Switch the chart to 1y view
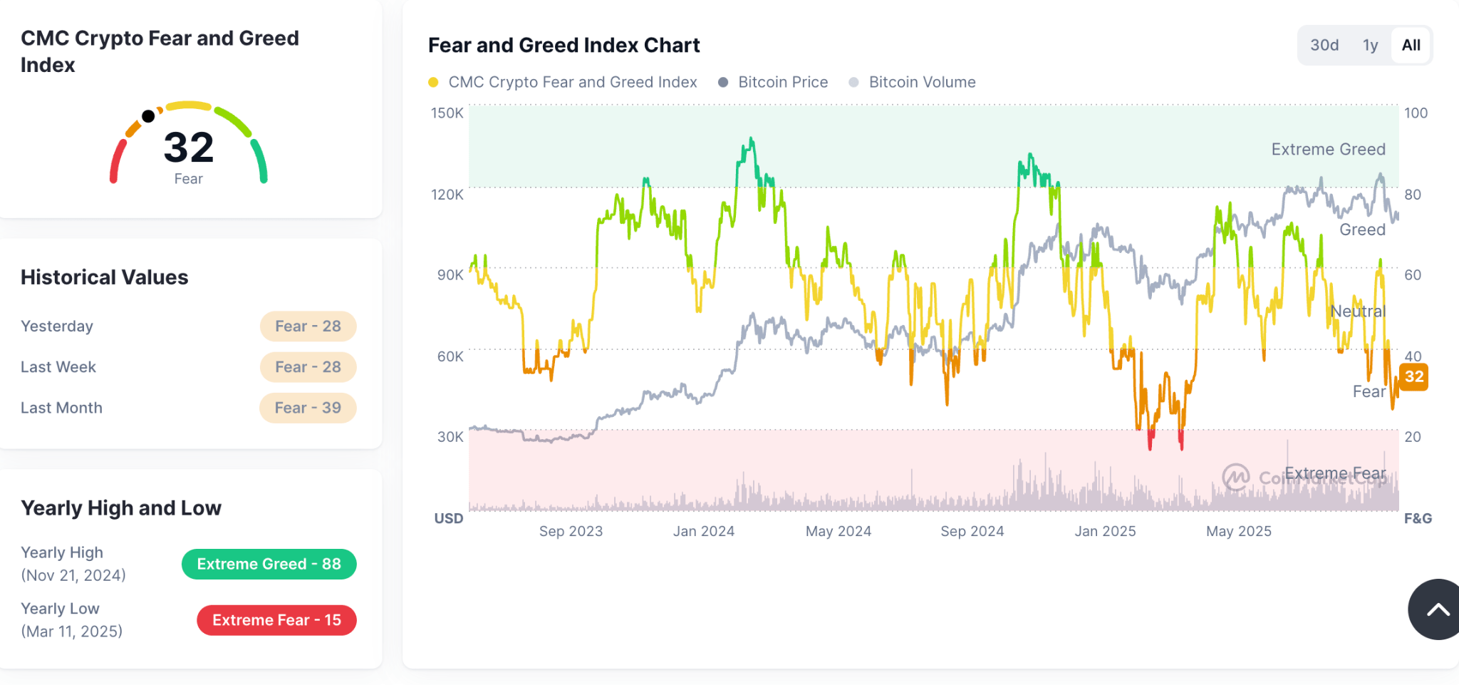 tap(1370, 44)
